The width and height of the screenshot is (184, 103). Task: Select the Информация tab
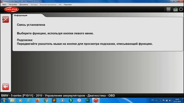(x=20, y=15)
